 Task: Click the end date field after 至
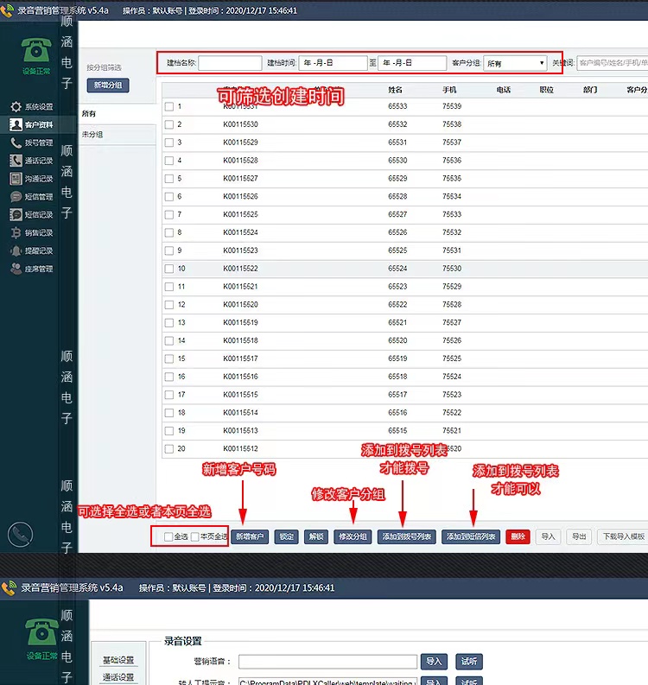(x=412, y=63)
